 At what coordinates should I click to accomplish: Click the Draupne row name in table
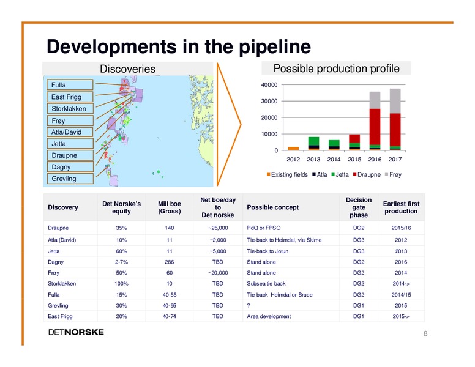pyautogui.click(x=58, y=228)
